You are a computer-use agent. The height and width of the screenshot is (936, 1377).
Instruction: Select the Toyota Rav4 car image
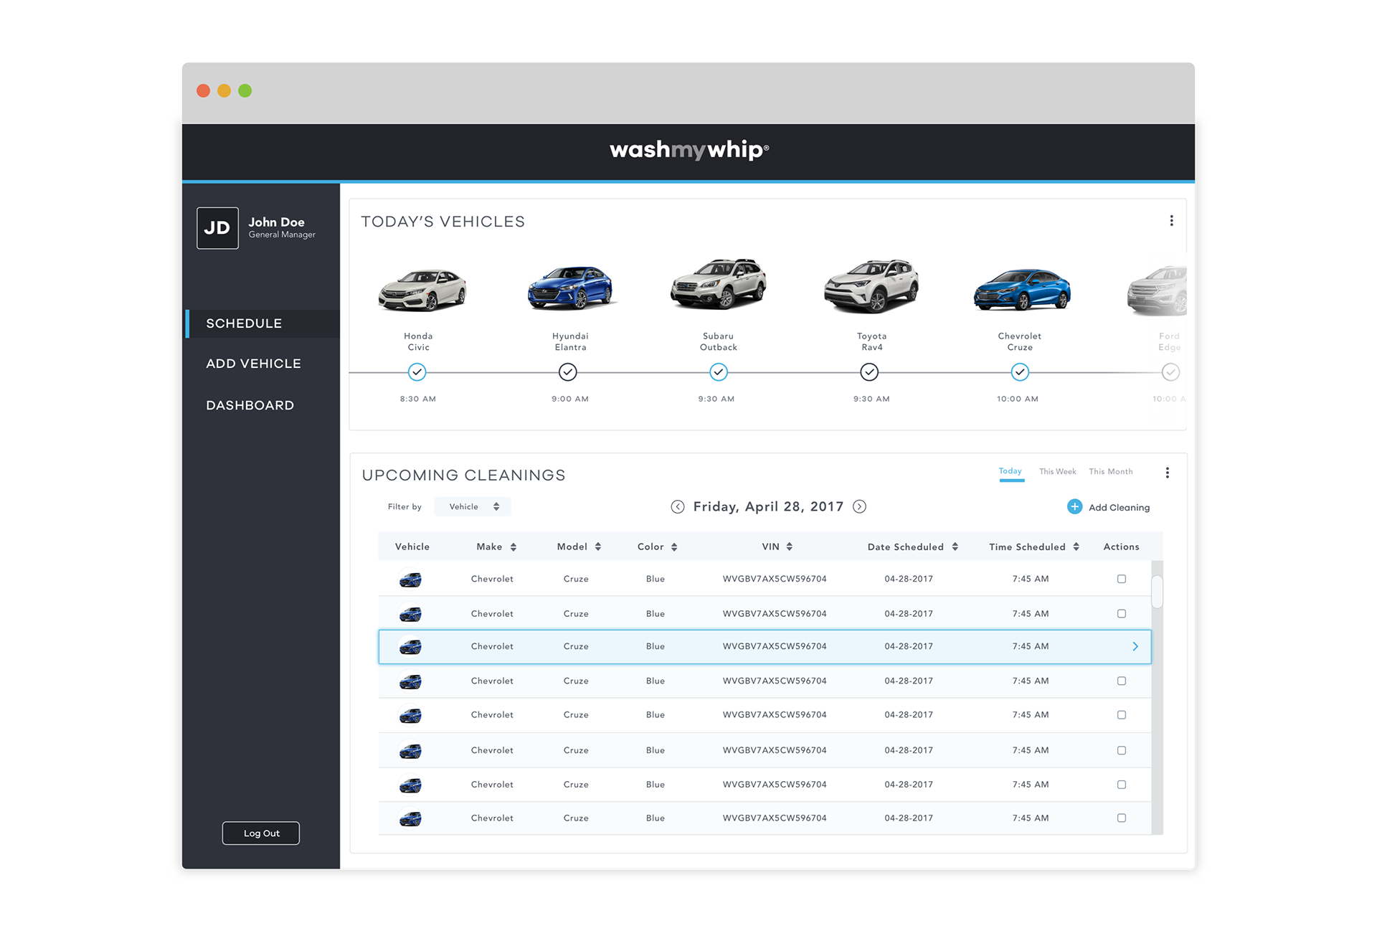pos(871,286)
